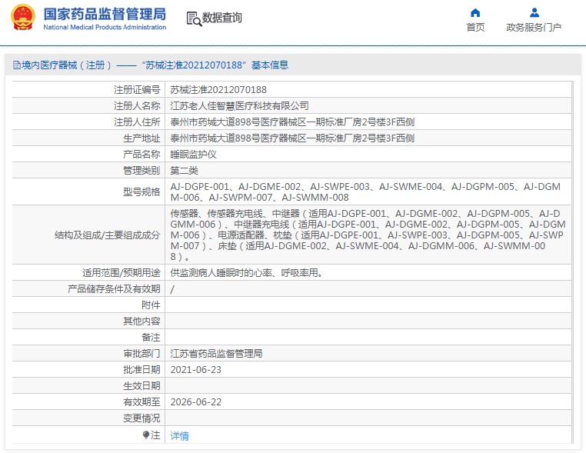Select 第二类 management class value

click(185, 171)
